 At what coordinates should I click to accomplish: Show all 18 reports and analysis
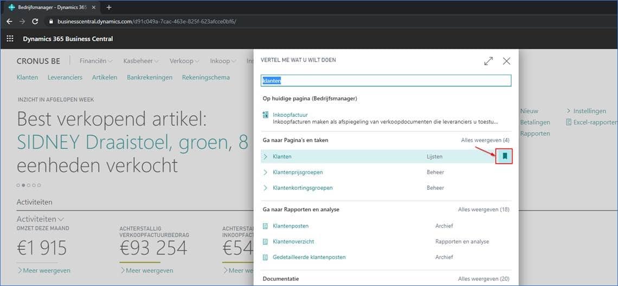[x=484, y=209]
